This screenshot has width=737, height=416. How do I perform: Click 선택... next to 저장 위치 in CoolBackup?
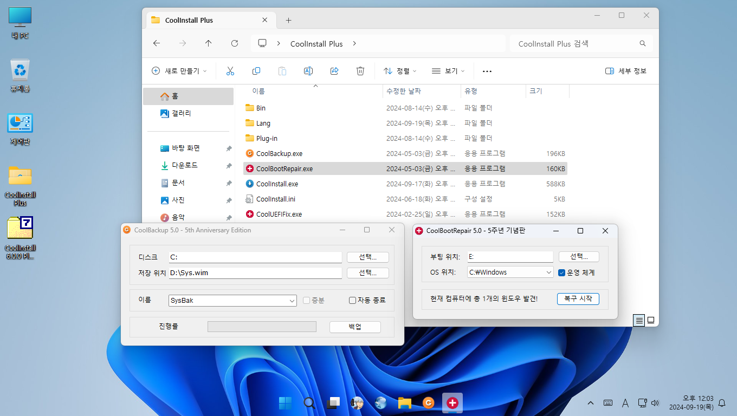367,272
